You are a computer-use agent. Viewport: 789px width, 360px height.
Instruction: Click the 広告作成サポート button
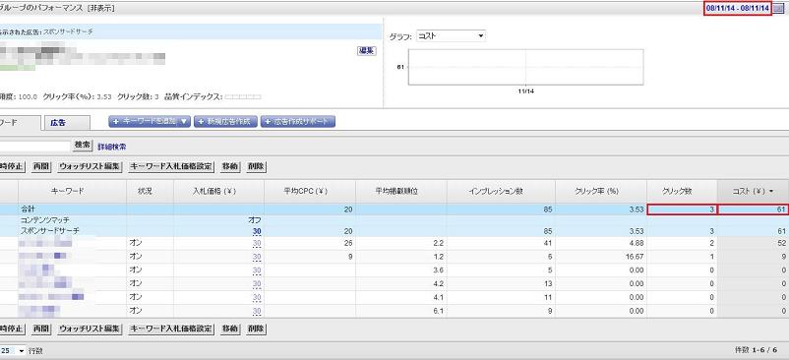pyautogui.click(x=298, y=122)
